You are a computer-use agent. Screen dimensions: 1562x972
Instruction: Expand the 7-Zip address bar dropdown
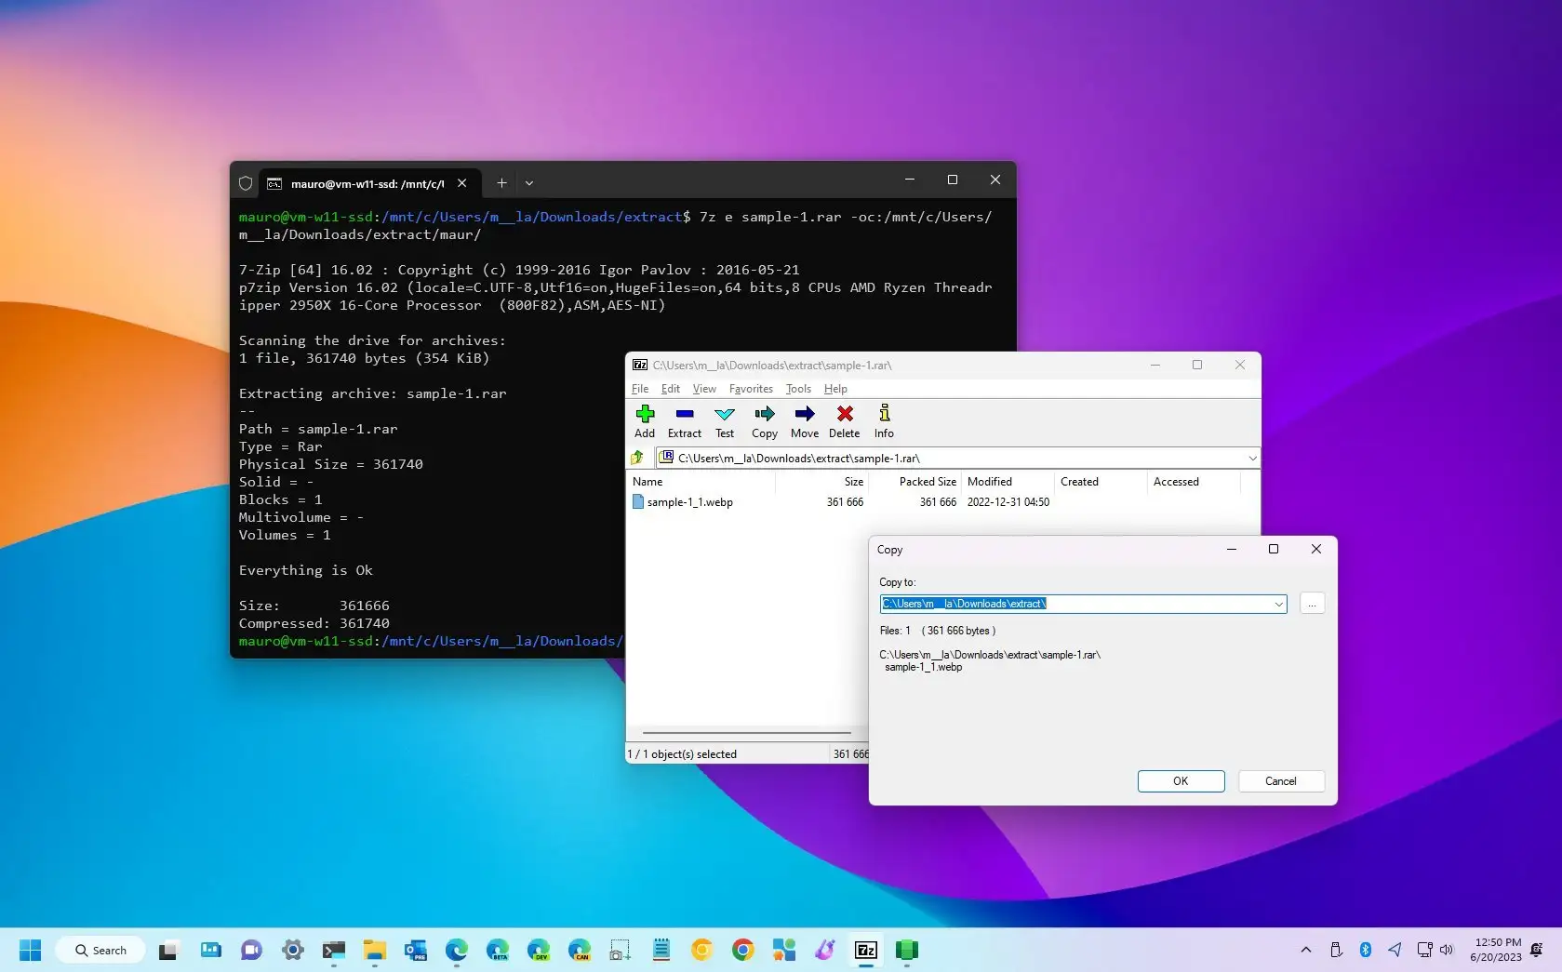coord(1252,458)
